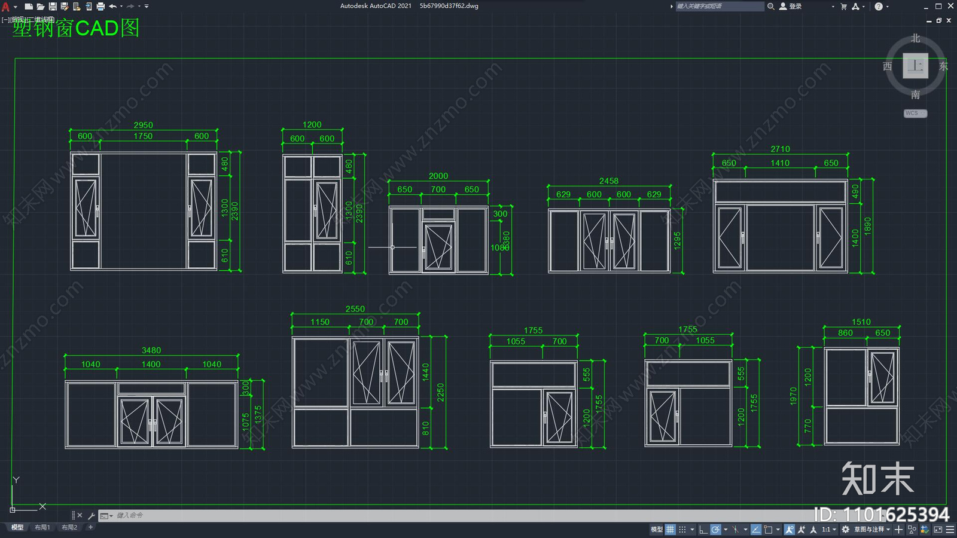This screenshot has width=957, height=538.
Task: Click the search magnifier icon
Action: coord(771,7)
